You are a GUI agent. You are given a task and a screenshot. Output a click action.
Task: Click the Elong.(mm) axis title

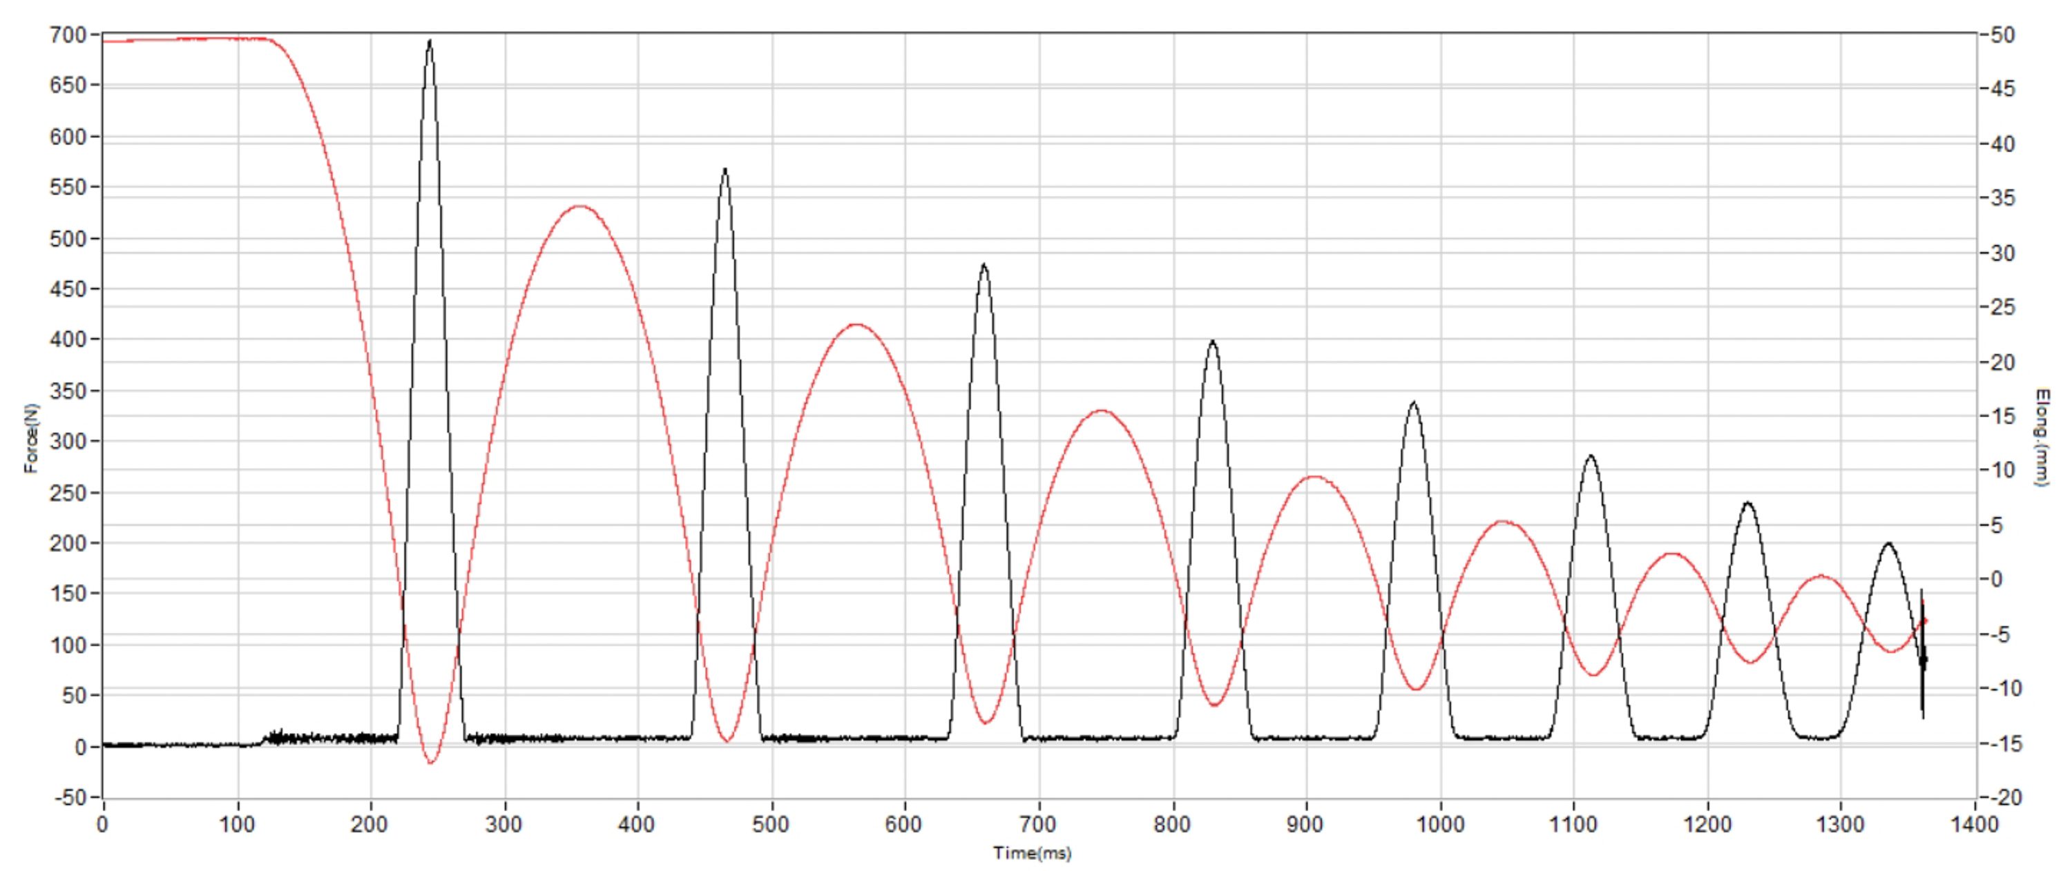pos(2042,438)
